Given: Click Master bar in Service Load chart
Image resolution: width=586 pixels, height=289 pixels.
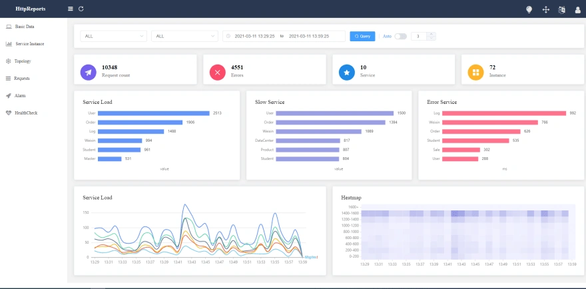Looking at the screenshot, I should [x=109, y=158].
